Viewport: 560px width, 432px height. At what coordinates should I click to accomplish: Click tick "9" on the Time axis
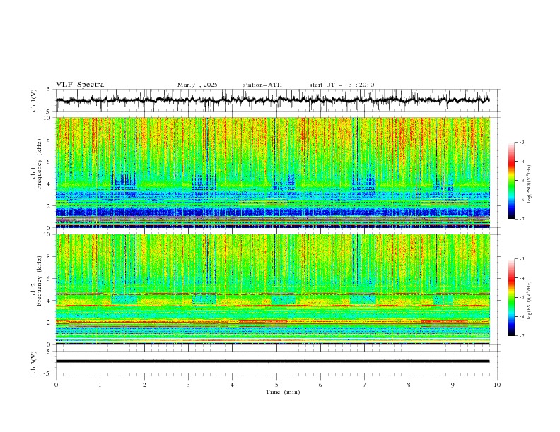[x=453, y=385]
